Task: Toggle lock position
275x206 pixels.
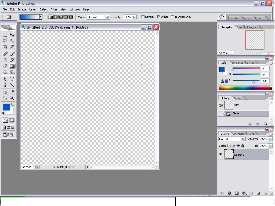Action: click(238, 146)
